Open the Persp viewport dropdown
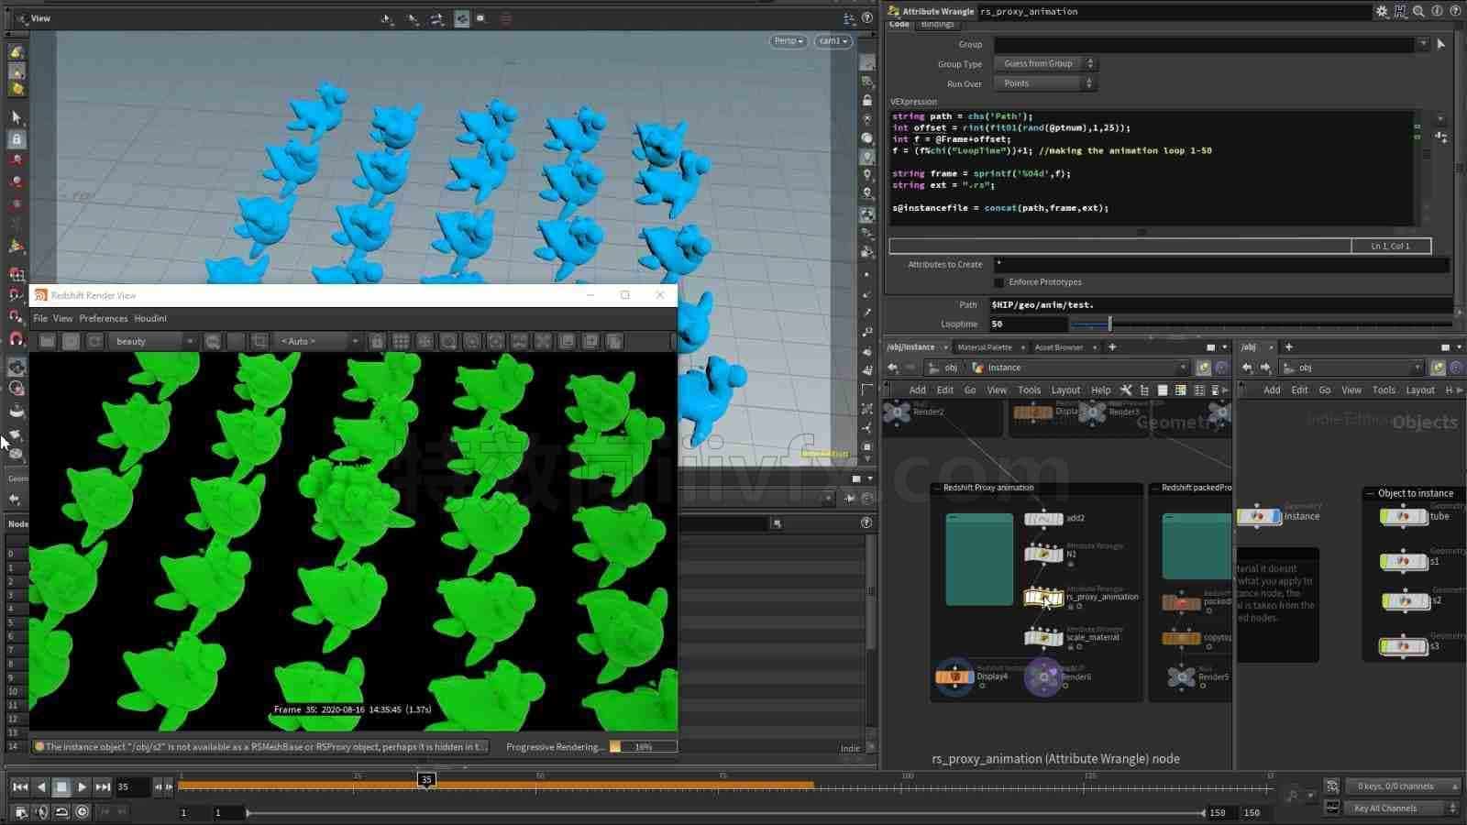 point(788,41)
